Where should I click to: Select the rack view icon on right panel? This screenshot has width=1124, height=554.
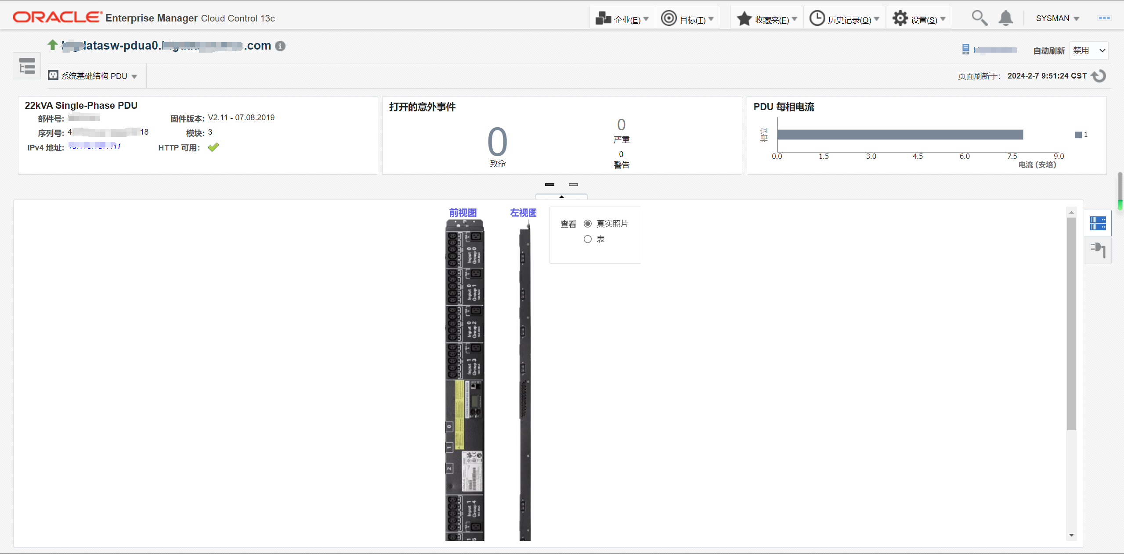click(1098, 223)
